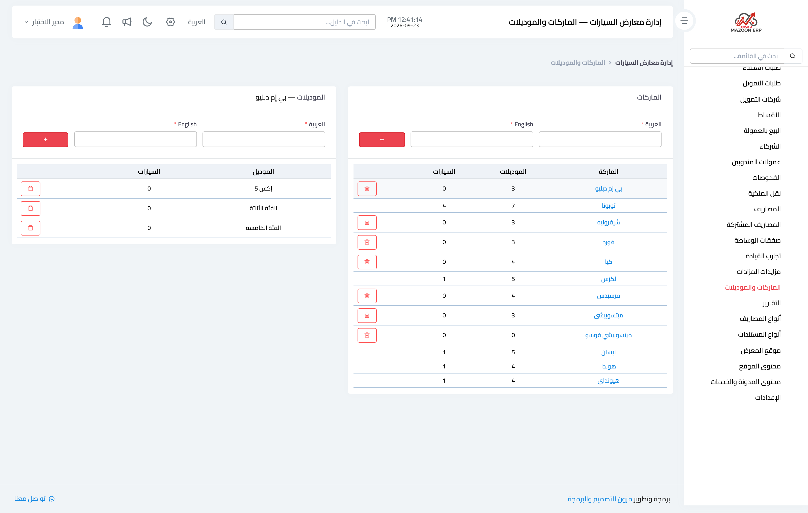Select the نيسان brand link

click(608, 352)
